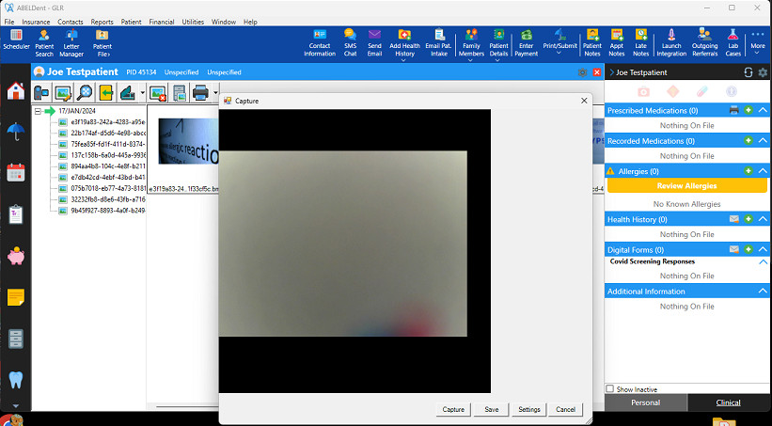Open Lab Cases
The width and height of the screenshot is (772, 426).
click(x=733, y=43)
